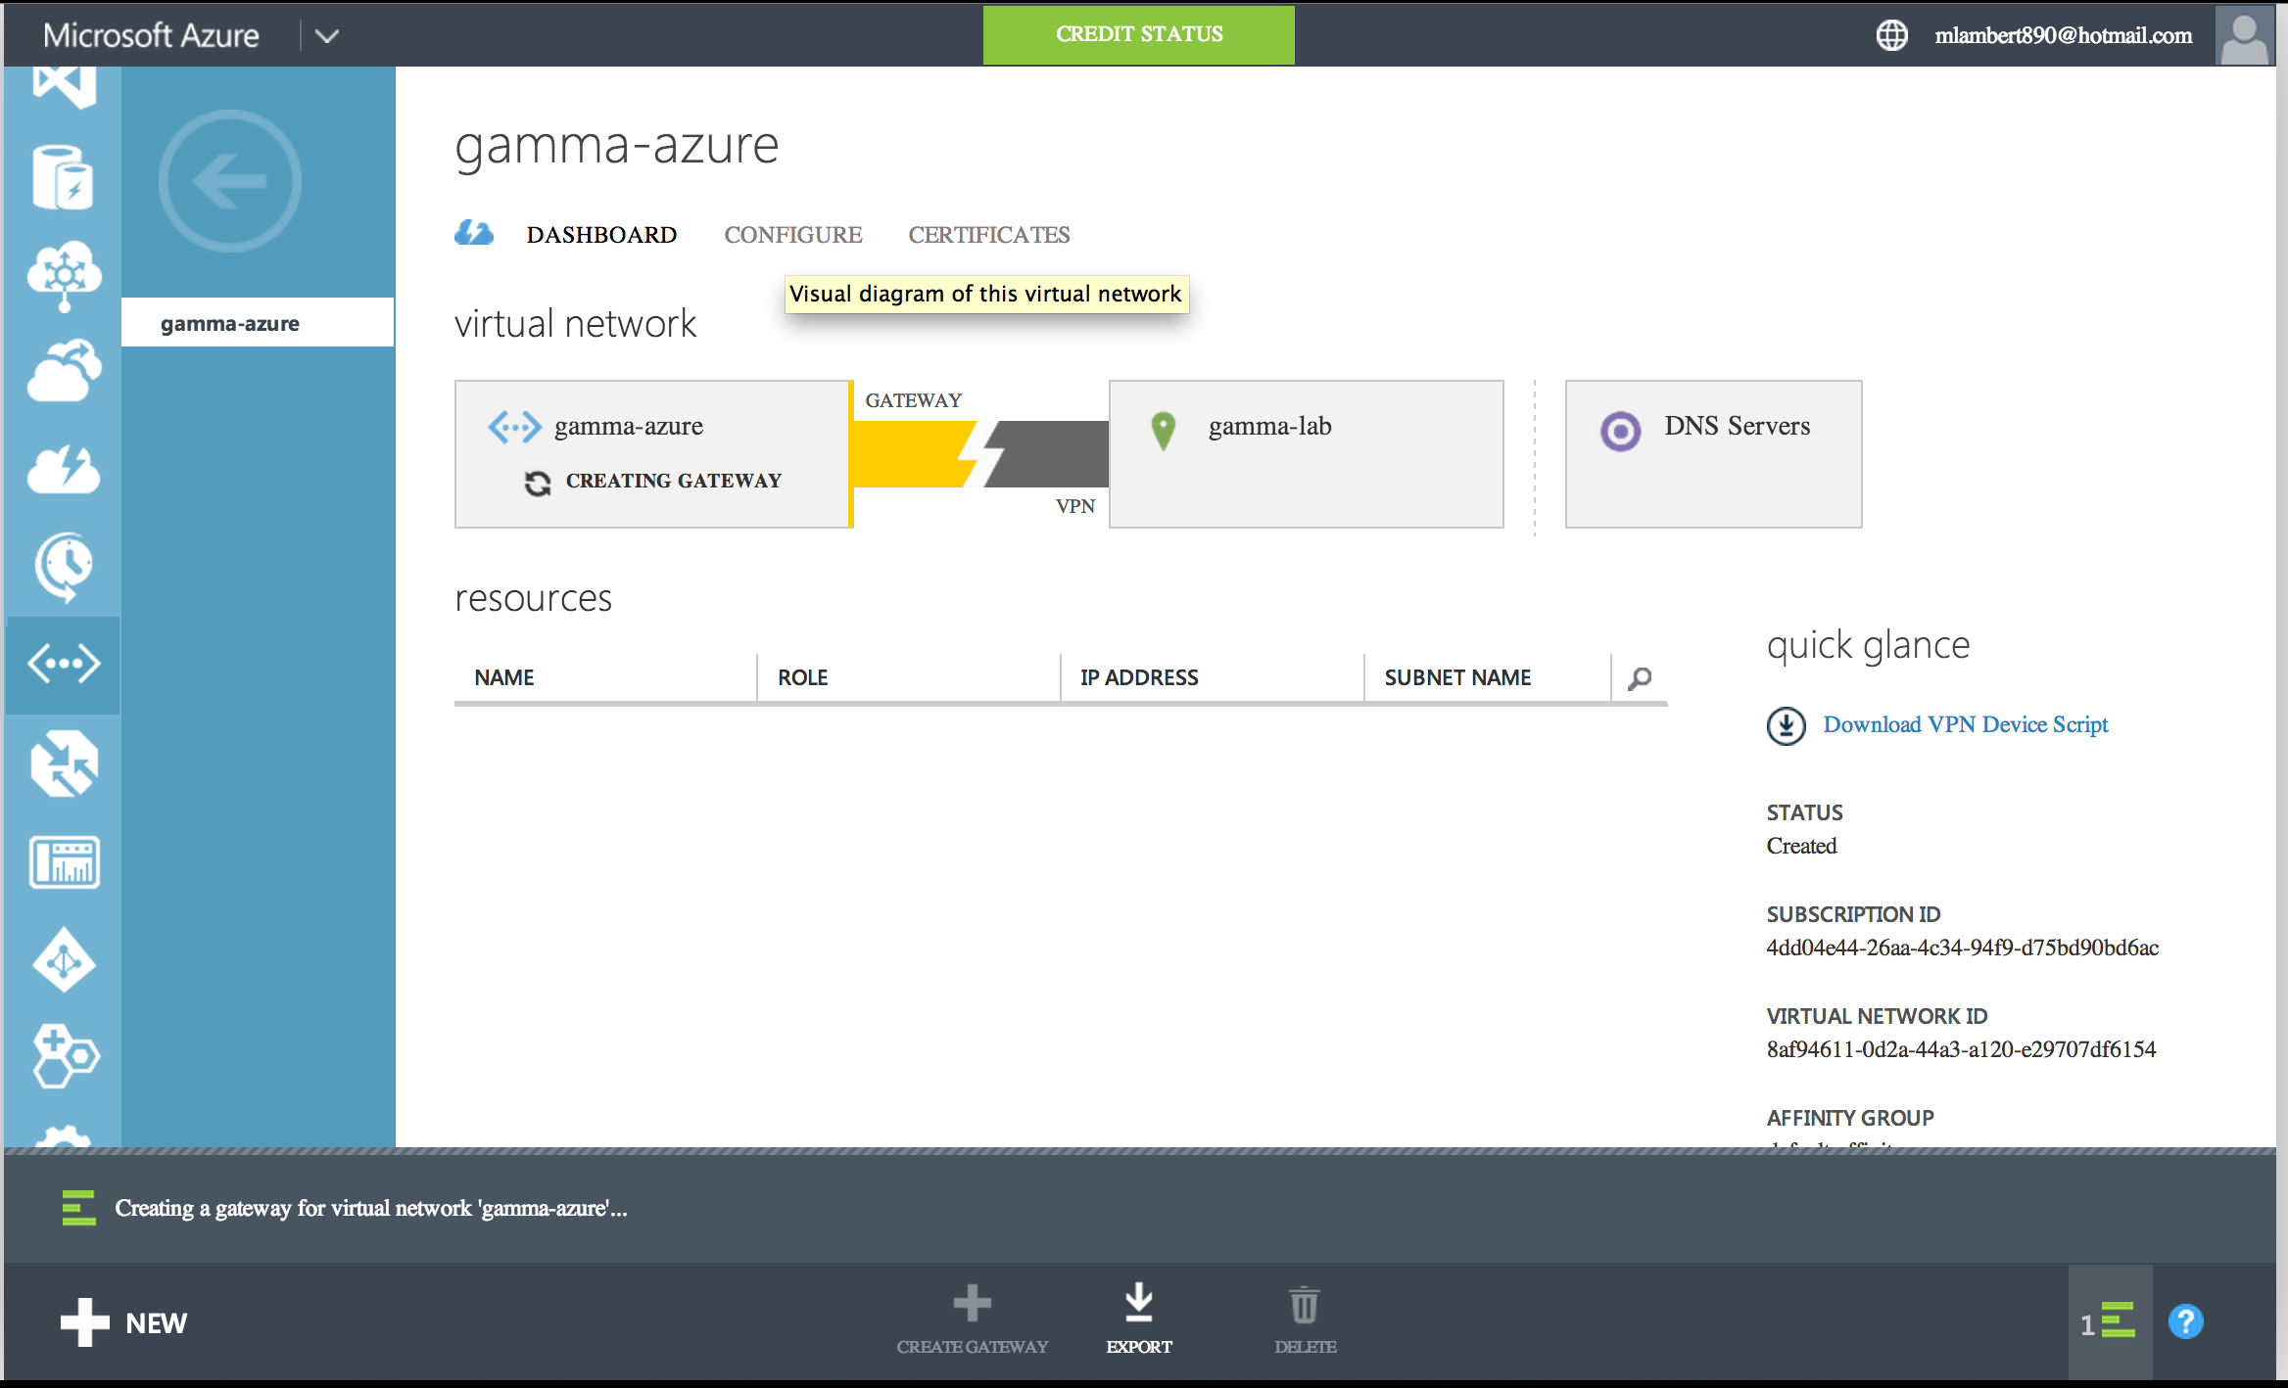Expand the notifications list counter
The height and width of the screenshot is (1388, 2288).
2109,1322
